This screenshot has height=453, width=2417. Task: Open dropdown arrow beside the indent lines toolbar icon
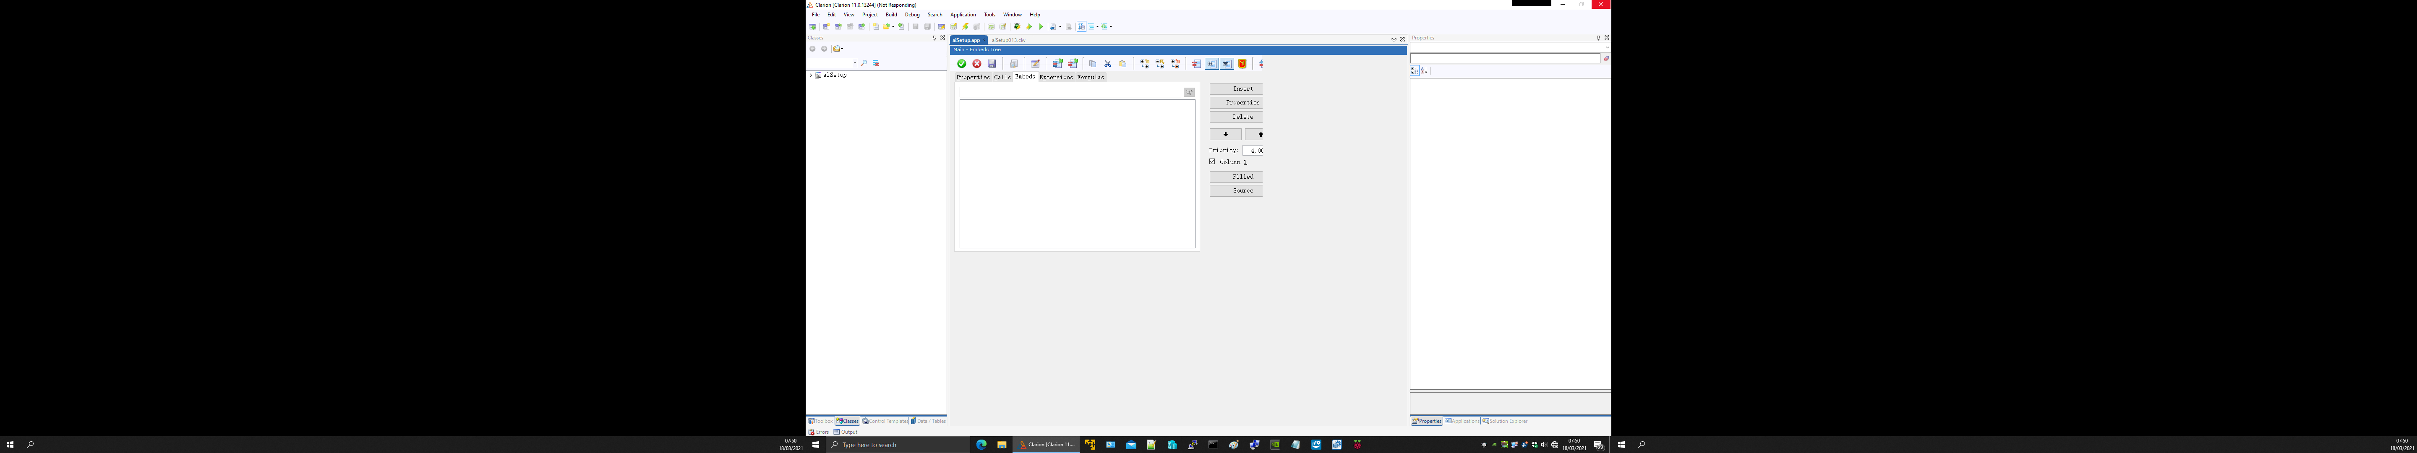pos(1098,26)
